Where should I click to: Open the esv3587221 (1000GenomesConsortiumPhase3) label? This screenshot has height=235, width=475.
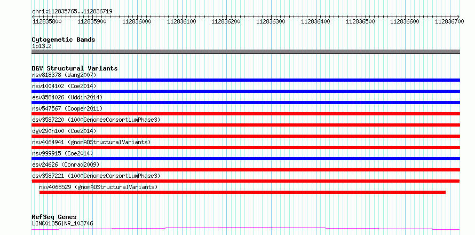pyautogui.click(x=96, y=176)
